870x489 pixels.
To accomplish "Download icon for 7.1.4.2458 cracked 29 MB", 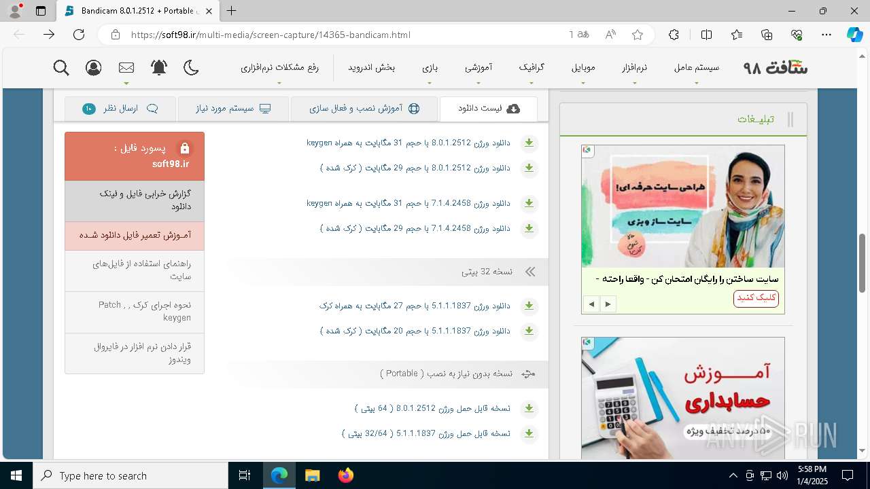I will [x=529, y=228].
